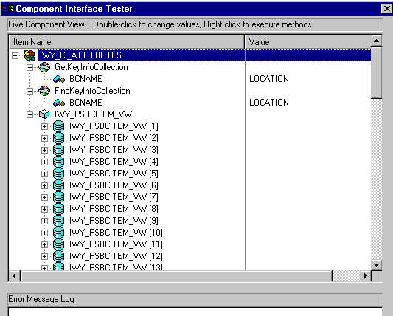Click the vertical scrollbar down arrow

coord(377,265)
